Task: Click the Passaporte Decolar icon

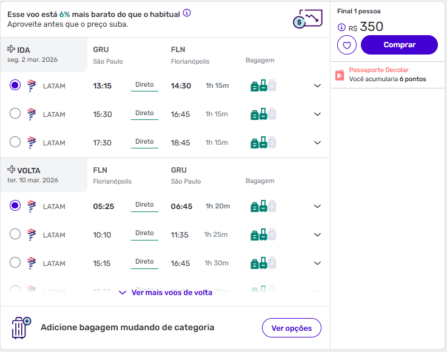Action: [340, 75]
